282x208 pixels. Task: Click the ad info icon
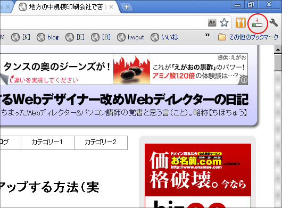pyautogui.click(x=244, y=80)
